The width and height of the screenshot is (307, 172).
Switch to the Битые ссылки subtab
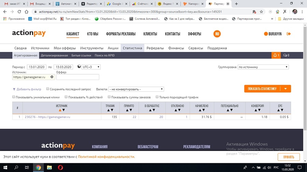click(x=81, y=55)
